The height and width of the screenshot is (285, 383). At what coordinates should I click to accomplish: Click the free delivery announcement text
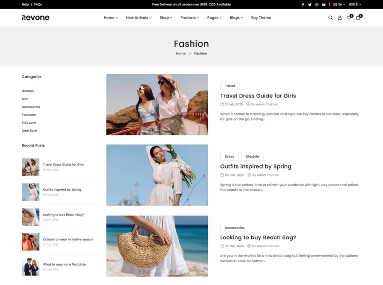[191, 4]
